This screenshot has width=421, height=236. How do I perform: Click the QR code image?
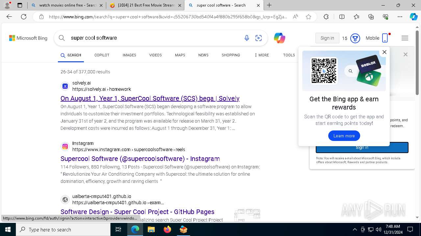coord(324,71)
